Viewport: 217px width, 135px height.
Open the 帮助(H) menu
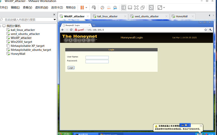[x=71, y=7]
